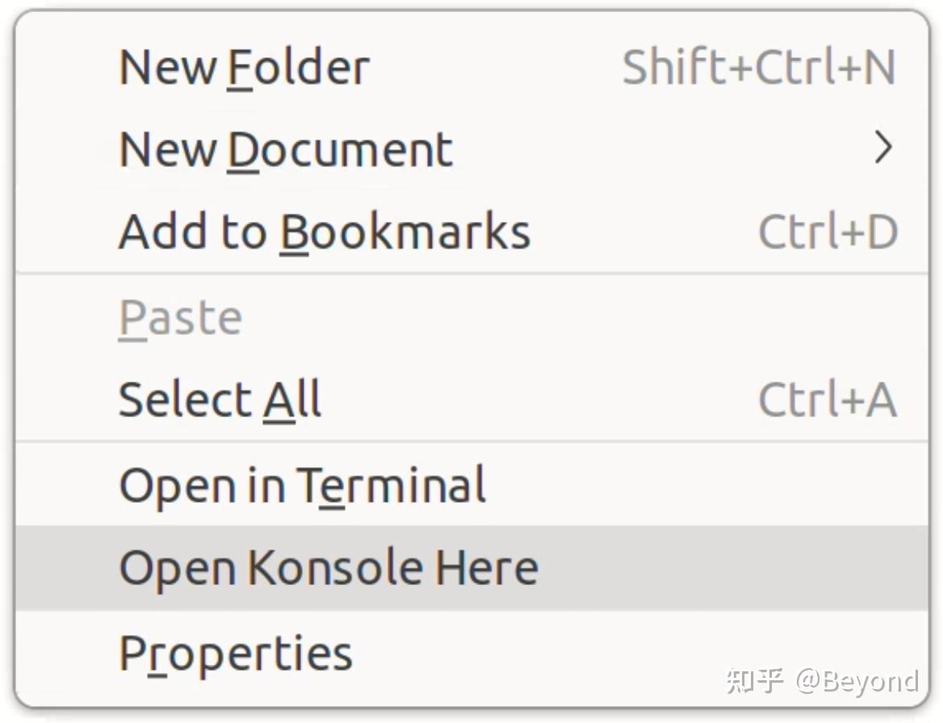Open the New Document submenu

pyautogui.click(x=284, y=150)
